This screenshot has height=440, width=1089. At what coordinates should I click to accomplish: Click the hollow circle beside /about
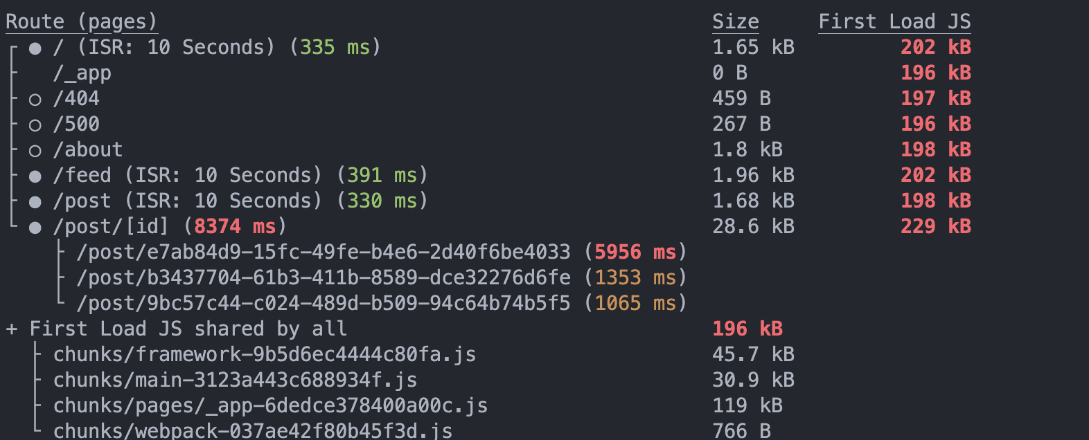[35, 151]
